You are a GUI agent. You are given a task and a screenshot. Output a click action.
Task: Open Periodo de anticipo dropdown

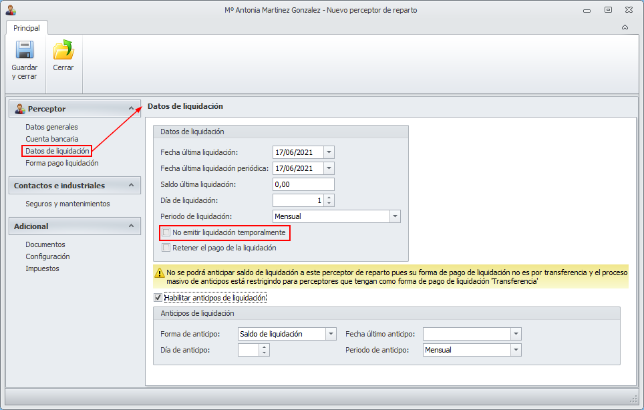pos(516,350)
